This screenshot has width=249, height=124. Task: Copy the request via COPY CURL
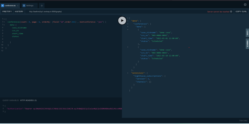(x=241, y=11)
